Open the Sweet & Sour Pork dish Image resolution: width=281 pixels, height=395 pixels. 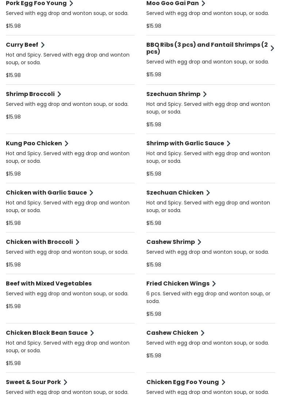coord(34,382)
